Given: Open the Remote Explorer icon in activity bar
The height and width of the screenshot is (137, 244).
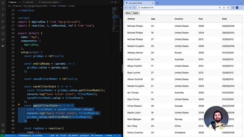Looking at the screenshot, I should pos(3,33).
